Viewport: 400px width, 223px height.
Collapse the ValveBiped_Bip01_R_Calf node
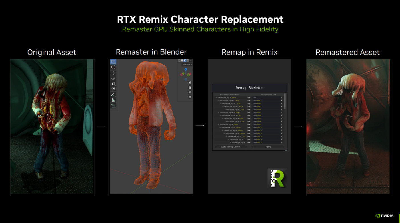pyautogui.click(x=220, y=116)
